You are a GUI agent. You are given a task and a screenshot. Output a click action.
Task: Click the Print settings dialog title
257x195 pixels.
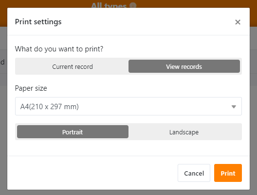click(x=38, y=22)
